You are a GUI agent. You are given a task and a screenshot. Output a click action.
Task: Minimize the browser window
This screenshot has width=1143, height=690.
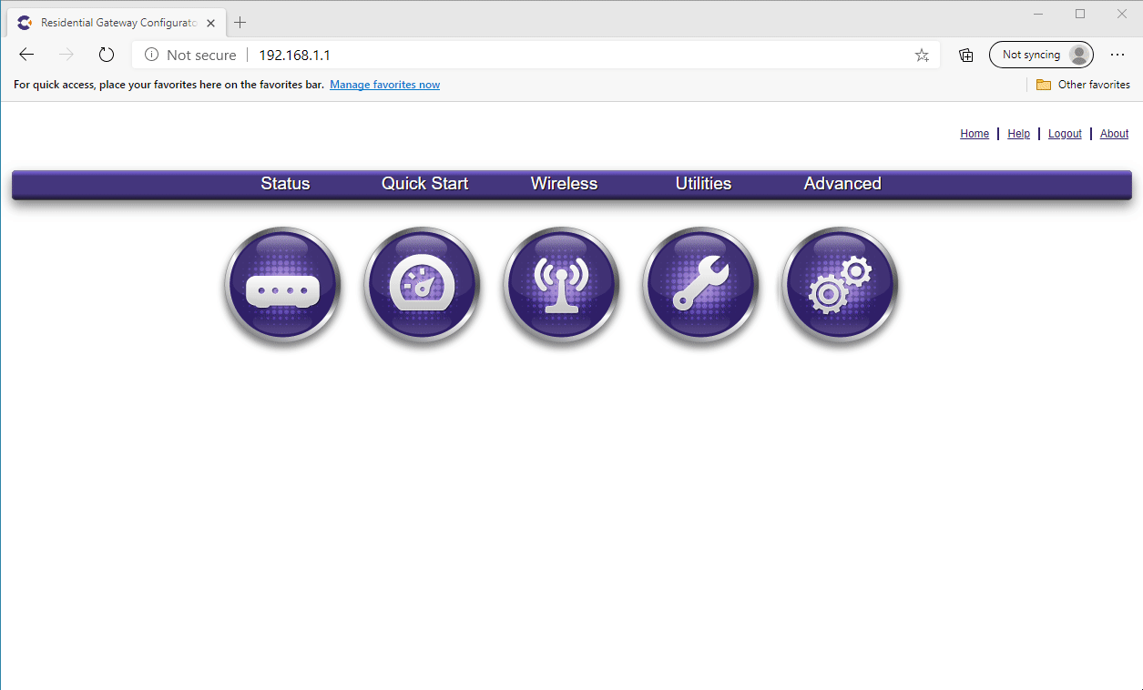(1038, 14)
